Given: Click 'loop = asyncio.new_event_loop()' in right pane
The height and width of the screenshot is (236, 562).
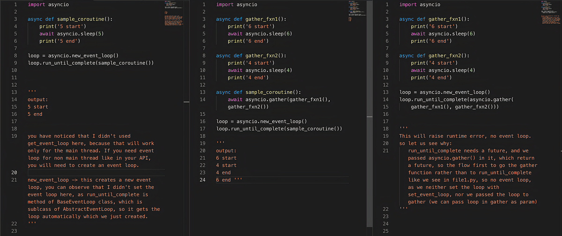Looking at the screenshot, I should point(444,92).
